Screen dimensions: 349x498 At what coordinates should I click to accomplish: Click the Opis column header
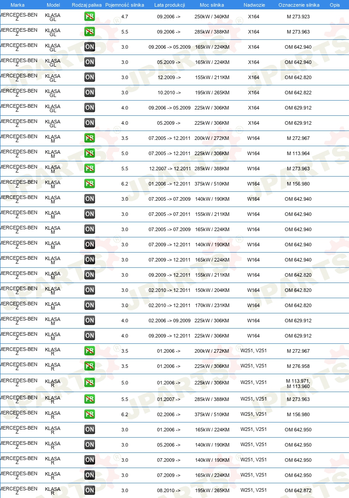[x=335, y=5]
